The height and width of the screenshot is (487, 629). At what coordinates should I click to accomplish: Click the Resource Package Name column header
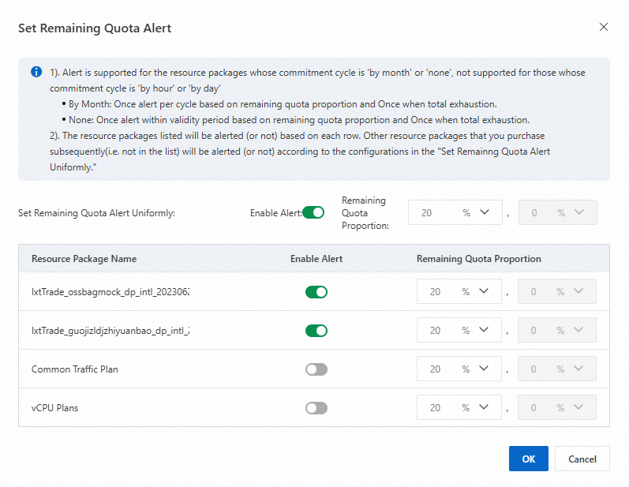click(84, 259)
